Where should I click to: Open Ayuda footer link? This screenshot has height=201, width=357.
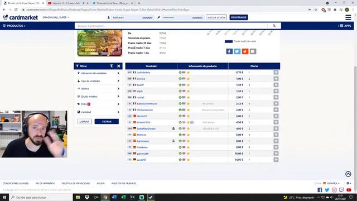100,184
